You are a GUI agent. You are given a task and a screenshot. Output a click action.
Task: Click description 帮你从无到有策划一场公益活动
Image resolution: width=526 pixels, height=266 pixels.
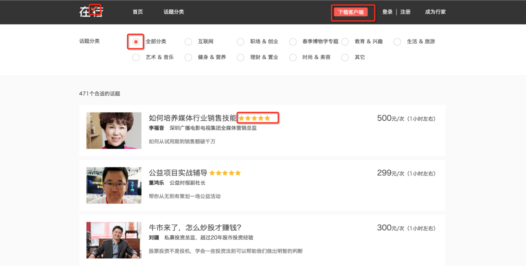(x=184, y=196)
